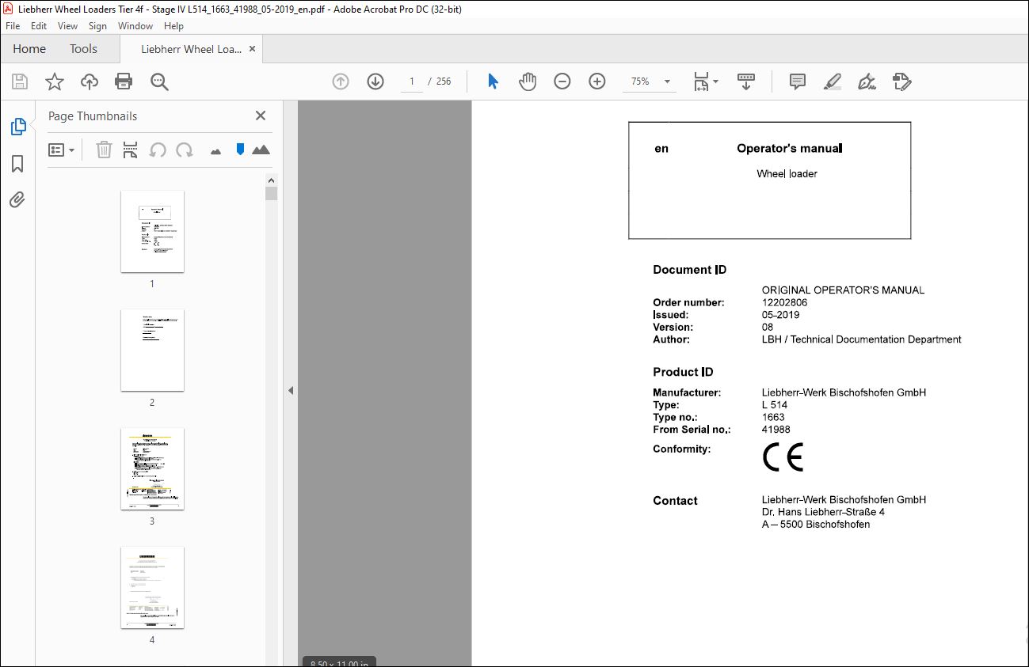Open the View menu
1029x667 pixels.
pyautogui.click(x=68, y=26)
